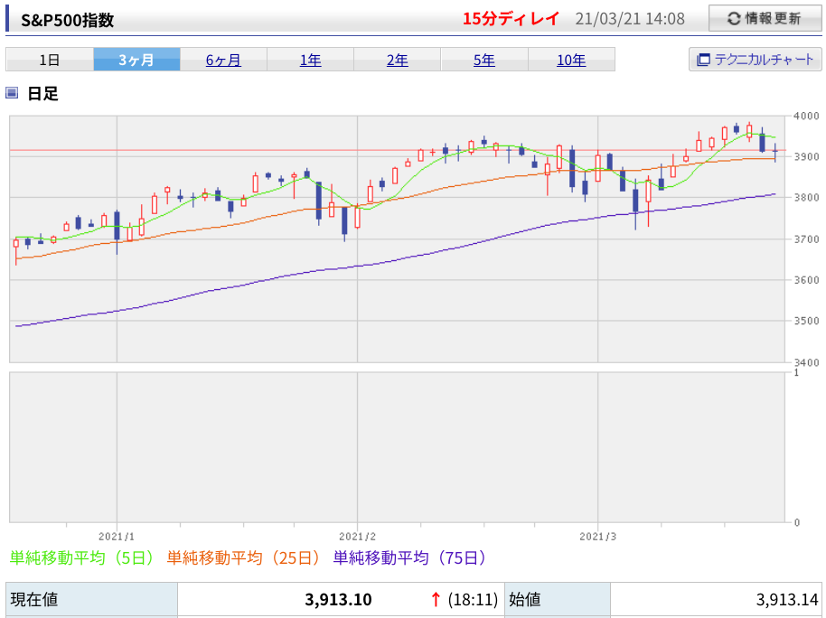Click the 15分ディレイ notice
826x618 pixels.
[x=510, y=19]
